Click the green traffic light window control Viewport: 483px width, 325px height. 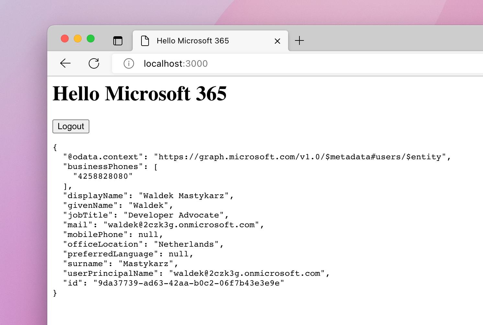click(x=91, y=38)
